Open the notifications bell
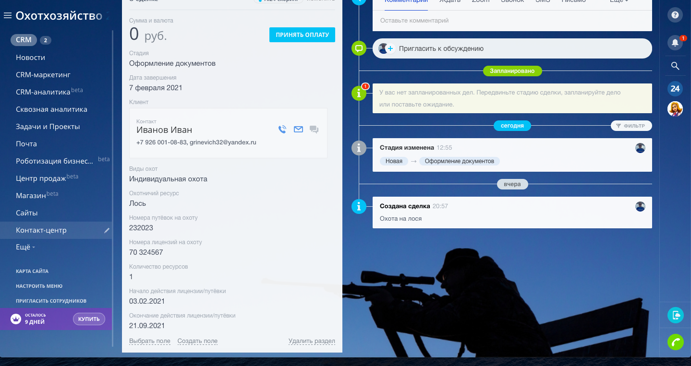The image size is (691, 366). pos(675,43)
